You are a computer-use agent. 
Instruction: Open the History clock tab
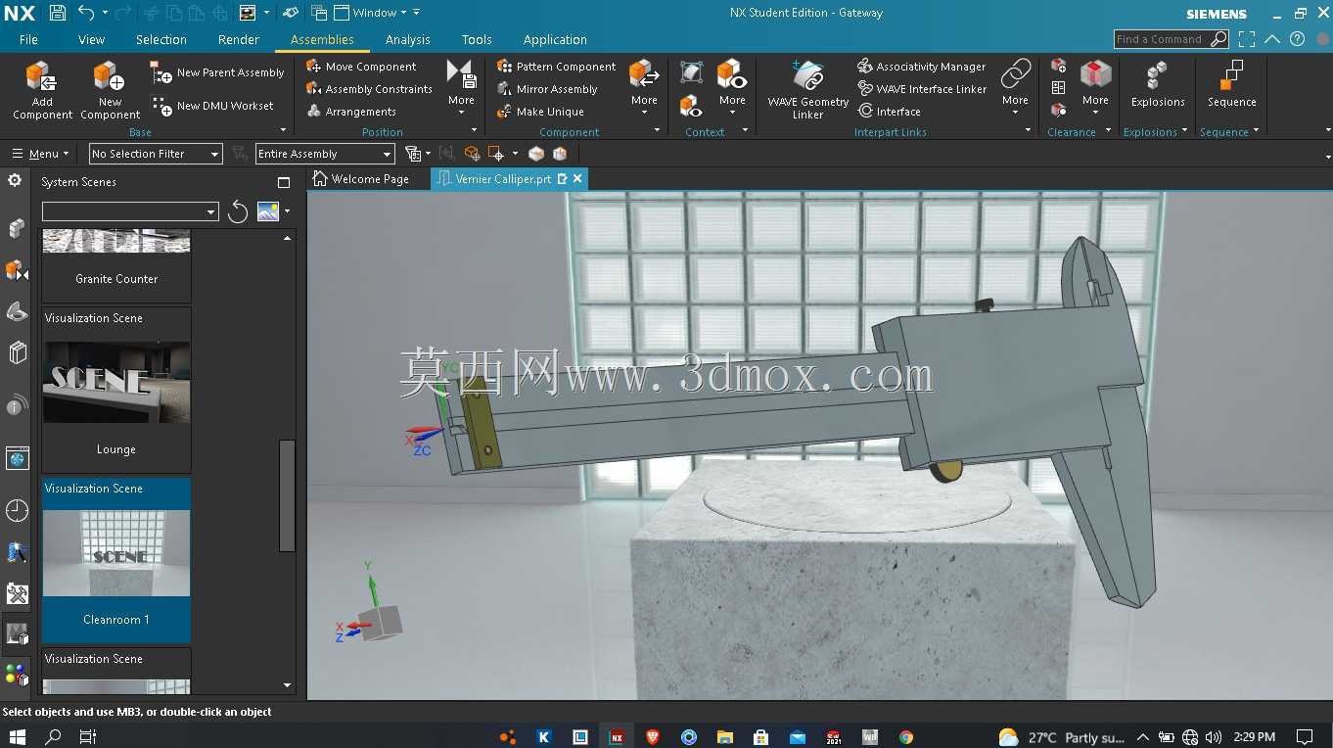coord(17,510)
